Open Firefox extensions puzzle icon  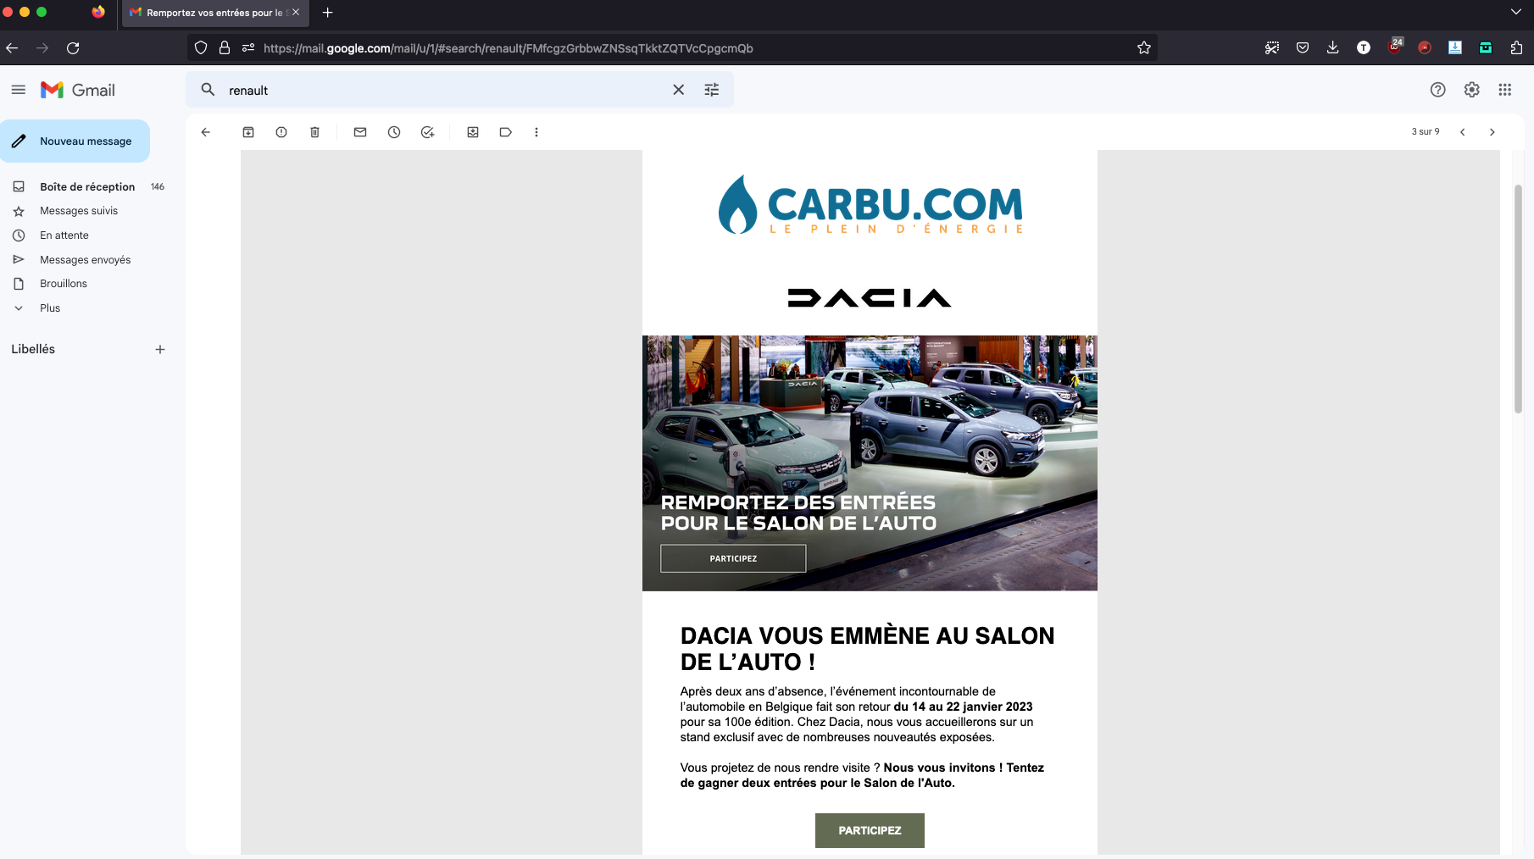click(1516, 47)
